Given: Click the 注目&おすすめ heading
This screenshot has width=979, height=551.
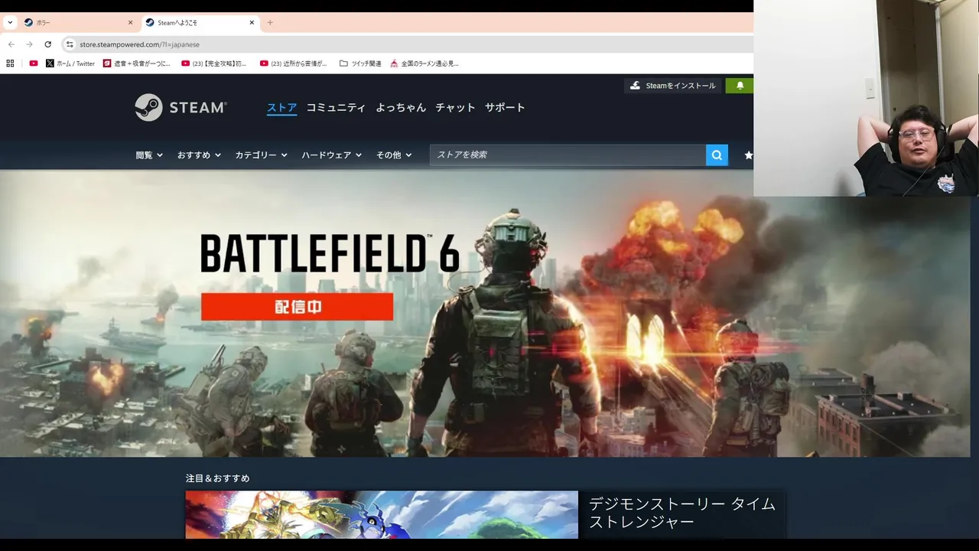Looking at the screenshot, I should (218, 478).
